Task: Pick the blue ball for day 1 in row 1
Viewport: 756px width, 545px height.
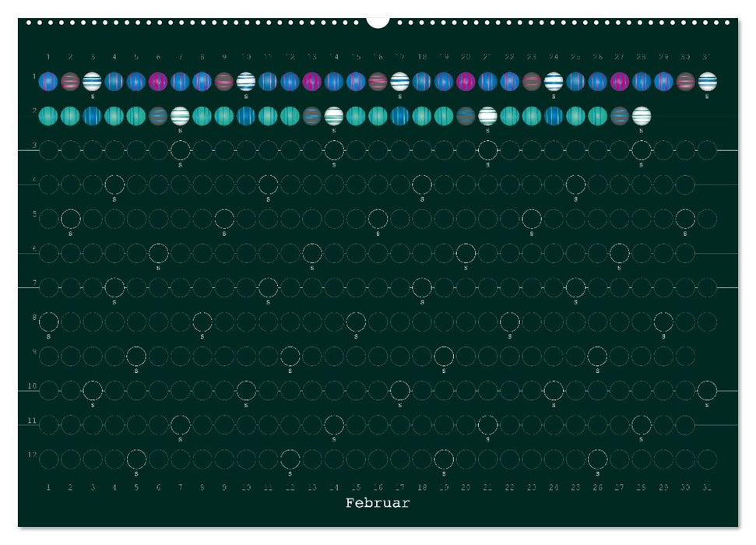Action: pos(48,82)
